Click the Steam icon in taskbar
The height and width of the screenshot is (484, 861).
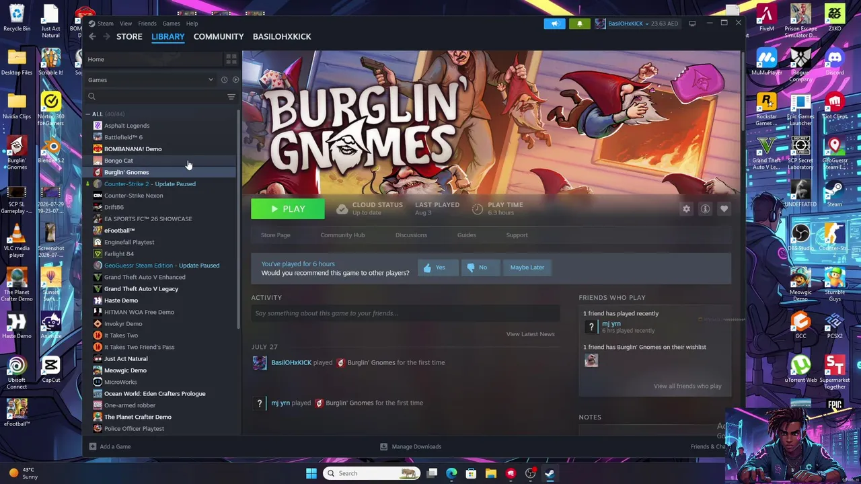[550, 473]
